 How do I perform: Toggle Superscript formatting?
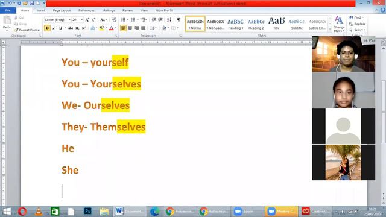[x=84, y=28]
